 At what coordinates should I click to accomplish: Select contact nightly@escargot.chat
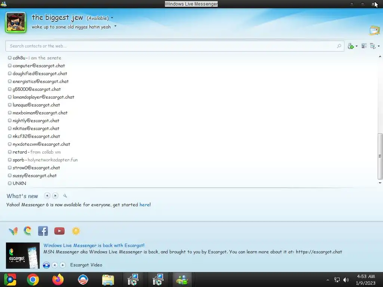[x=33, y=121]
